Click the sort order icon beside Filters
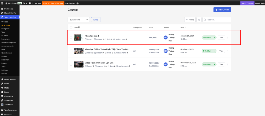 (x=199, y=19)
